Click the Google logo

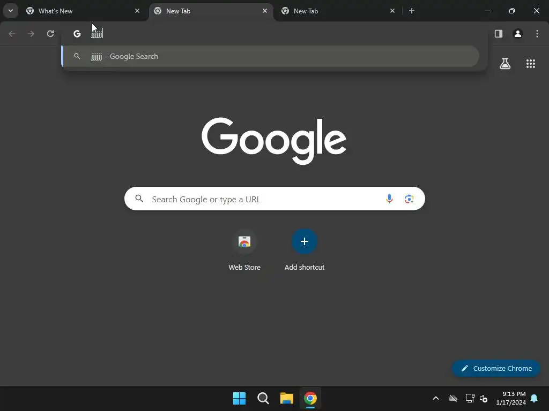[x=274, y=141]
